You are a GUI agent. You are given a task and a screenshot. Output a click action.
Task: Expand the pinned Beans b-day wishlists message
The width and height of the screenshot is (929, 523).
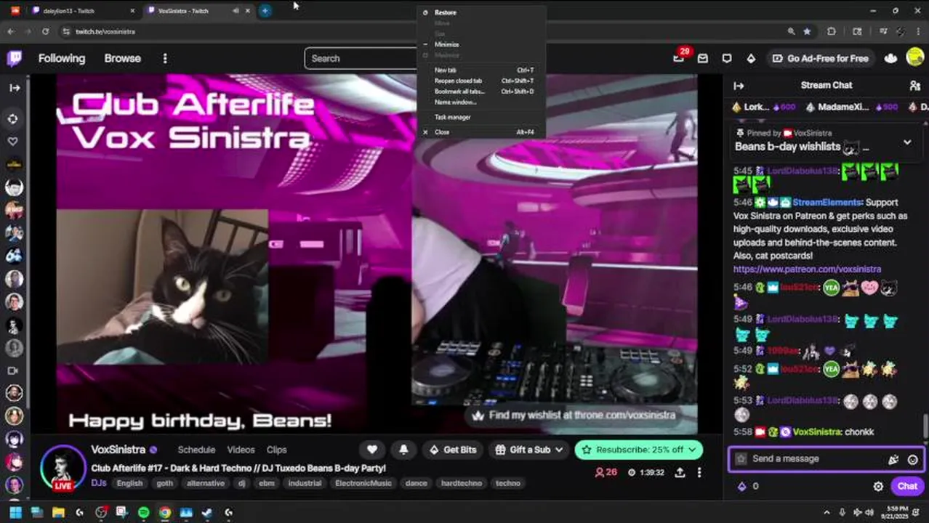click(x=907, y=142)
